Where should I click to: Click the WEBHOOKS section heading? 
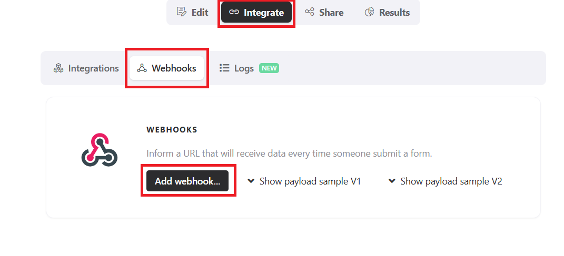click(172, 129)
